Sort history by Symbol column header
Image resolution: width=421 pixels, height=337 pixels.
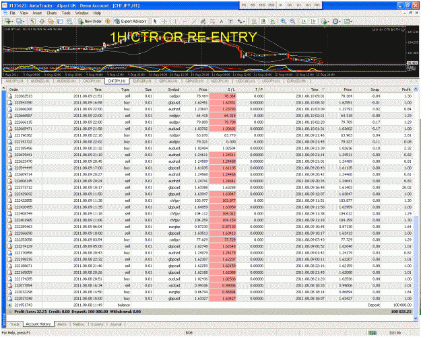pos(174,89)
